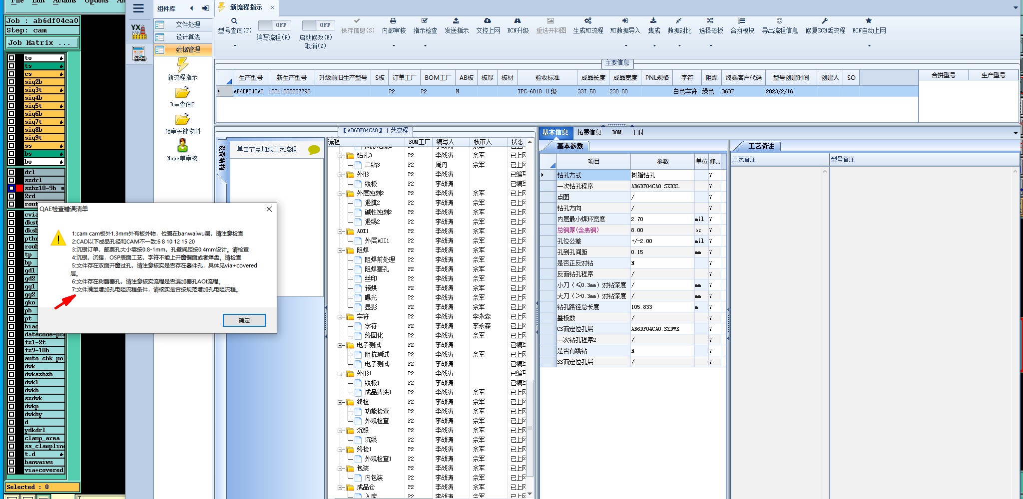Click the 合拼模块 list icon
The width and height of the screenshot is (1023, 499).
[742, 21]
